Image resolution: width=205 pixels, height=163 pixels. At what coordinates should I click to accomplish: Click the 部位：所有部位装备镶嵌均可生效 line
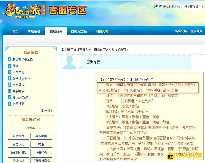tap(142, 95)
